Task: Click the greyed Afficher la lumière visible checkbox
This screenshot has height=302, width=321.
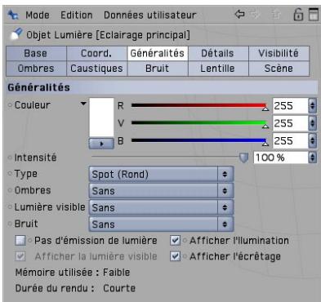Action: [20, 256]
